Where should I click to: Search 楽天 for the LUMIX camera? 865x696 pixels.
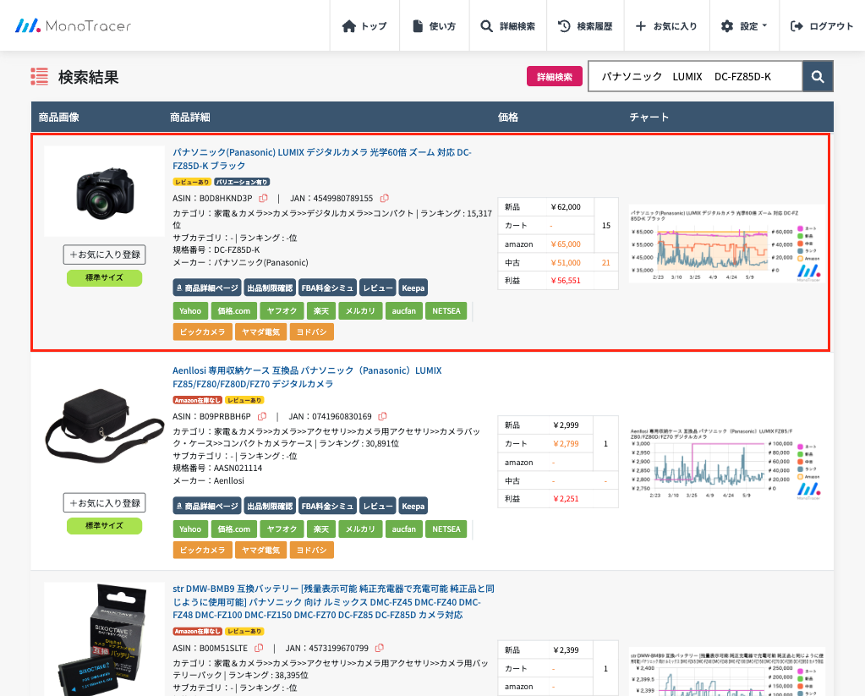tap(321, 310)
